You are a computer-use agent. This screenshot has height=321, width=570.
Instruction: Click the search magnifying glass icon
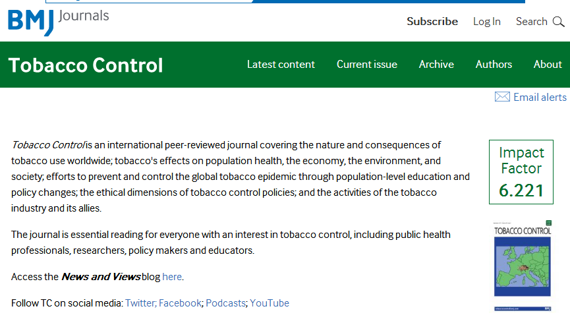(x=558, y=22)
